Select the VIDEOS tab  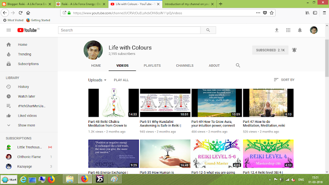(122, 66)
